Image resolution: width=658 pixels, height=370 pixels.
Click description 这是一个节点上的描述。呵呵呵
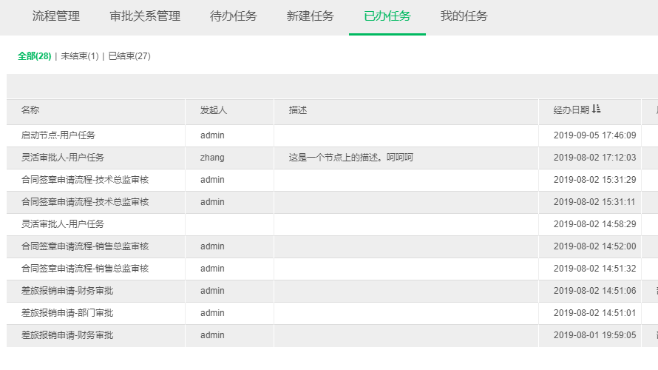[350, 158]
